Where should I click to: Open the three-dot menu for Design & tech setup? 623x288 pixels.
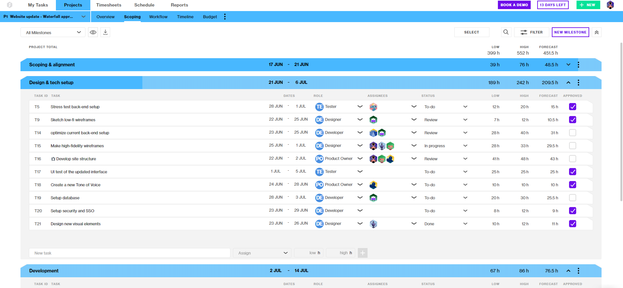(578, 83)
